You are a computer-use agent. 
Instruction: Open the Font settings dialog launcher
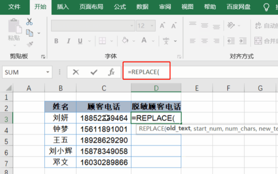(x=179, y=57)
